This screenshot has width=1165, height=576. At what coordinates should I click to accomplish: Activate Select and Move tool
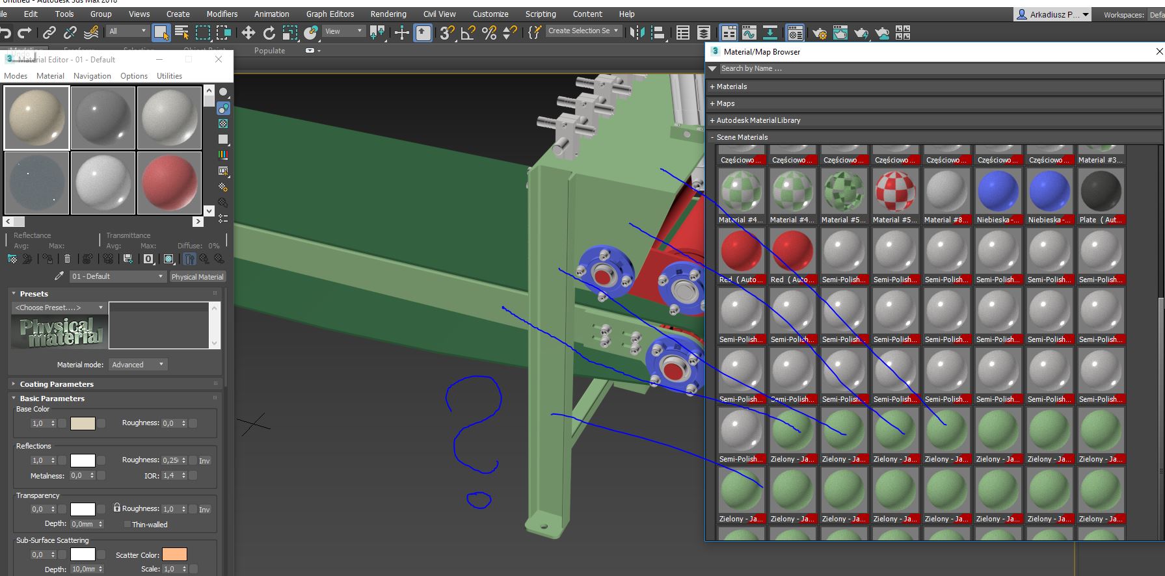[248, 33]
